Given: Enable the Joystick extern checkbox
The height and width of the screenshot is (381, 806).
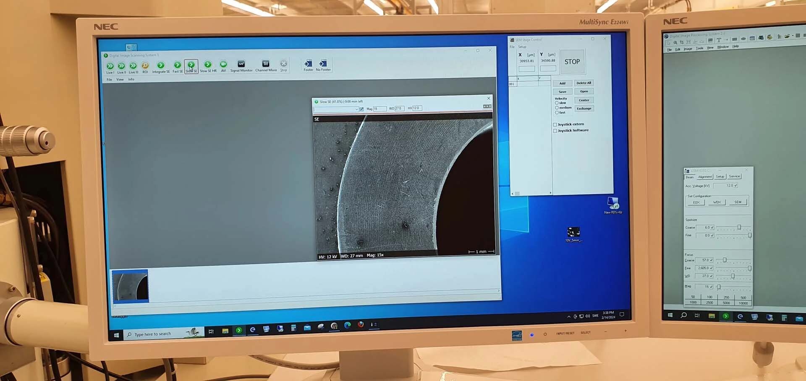Looking at the screenshot, I should pyautogui.click(x=555, y=124).
